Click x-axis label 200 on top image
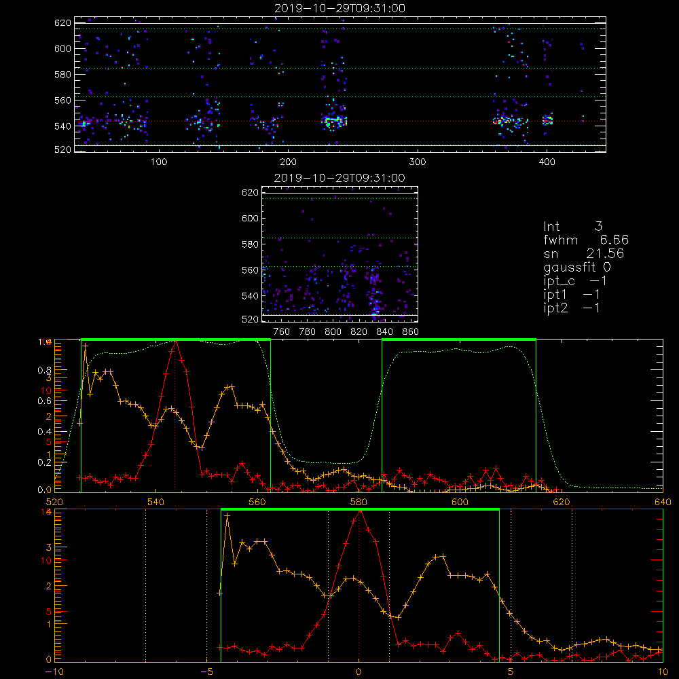This screenshot has height=679, width=679. point(288,162)
